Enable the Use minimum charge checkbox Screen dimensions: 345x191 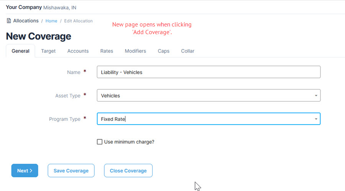click(100, 142)
